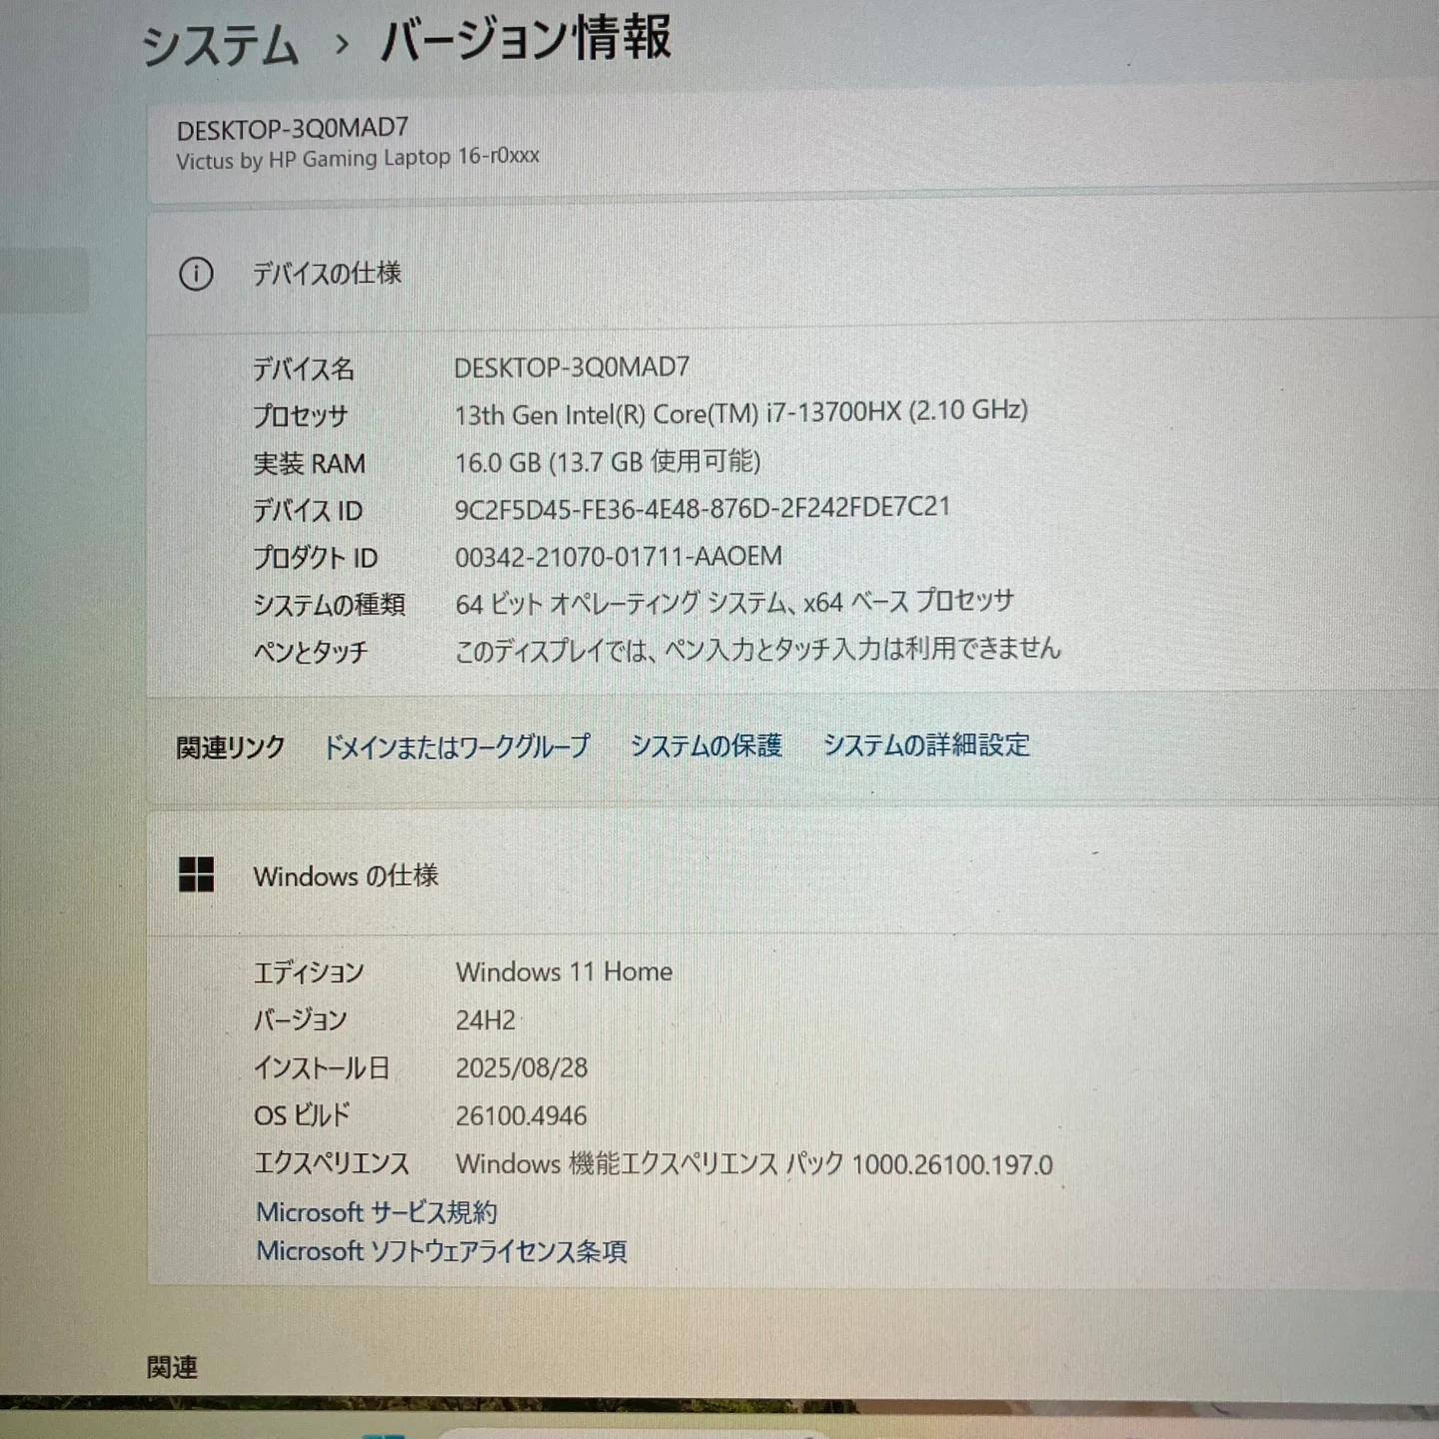Select the processor value i7-13700HX text
The image size is (1439, 1439).
(x=741, y=413)
